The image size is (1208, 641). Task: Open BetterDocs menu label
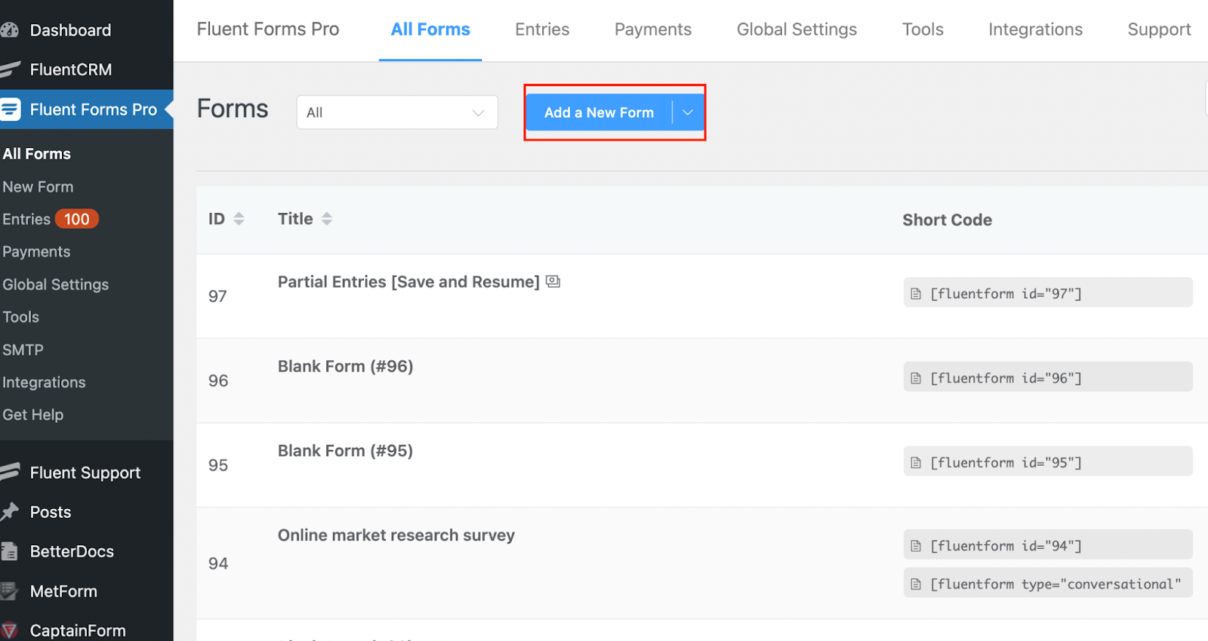(x=72, y=552)
